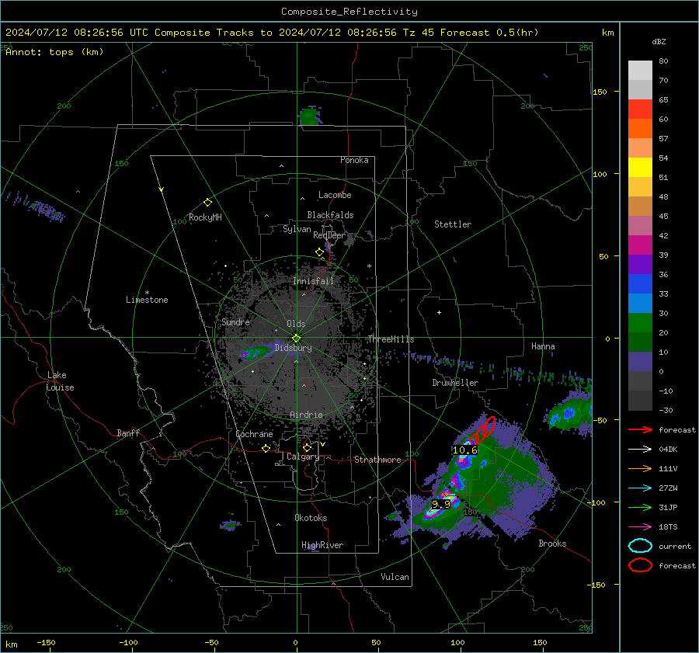Click the Lacombe city label
Viewport: 699px width, 653px height.
click(x=335, y=195)
